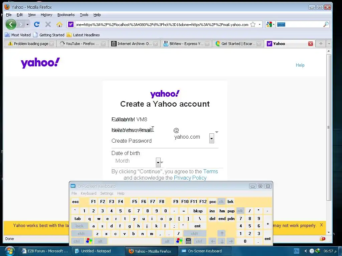Click the magnifier search icon in search box
This screenshot has height=256, width=342.
click(326, 24)
